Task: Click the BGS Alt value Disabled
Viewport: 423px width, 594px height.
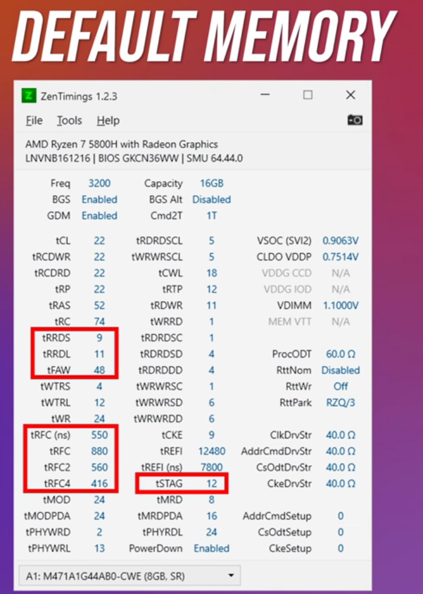Action: [x=212, y=200]
